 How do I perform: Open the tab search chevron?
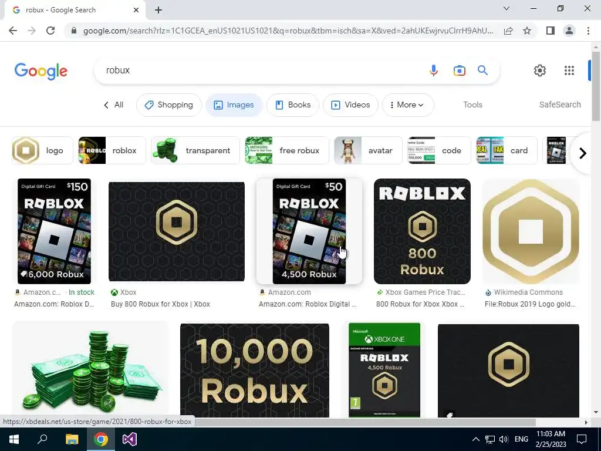click(507, 8)
